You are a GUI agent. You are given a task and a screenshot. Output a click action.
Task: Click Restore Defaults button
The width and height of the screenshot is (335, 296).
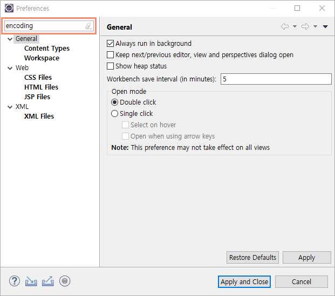[x=252, y=257]
